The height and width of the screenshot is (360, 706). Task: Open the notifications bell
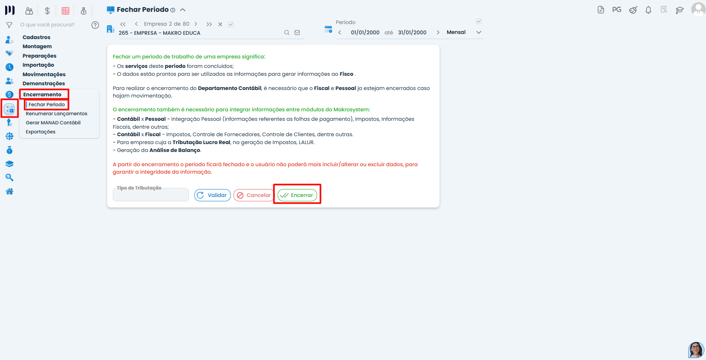(x=648, y=10)
